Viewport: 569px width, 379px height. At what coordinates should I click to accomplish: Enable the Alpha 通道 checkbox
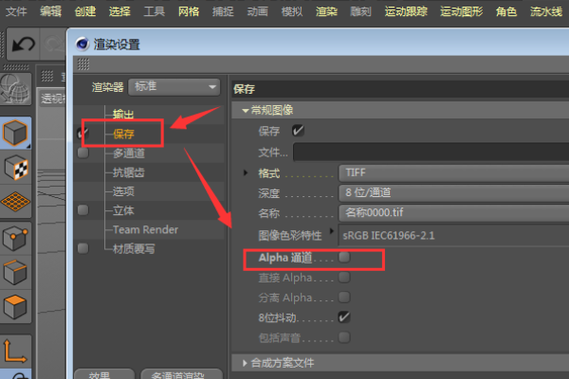coord(343,258)
